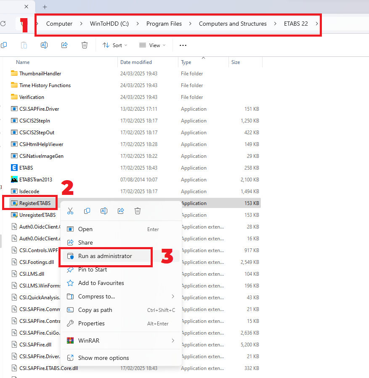Image resolution: width=369 pixels, height=378 pixels.
Task: Click the toolbar Paste icon
Action: click(24, 45)
